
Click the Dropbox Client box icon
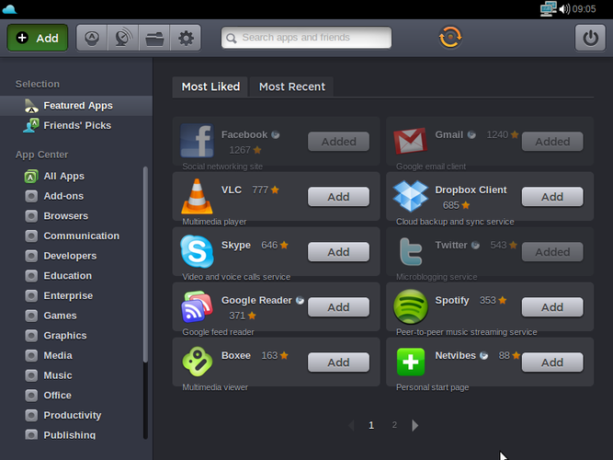point(411,196)
